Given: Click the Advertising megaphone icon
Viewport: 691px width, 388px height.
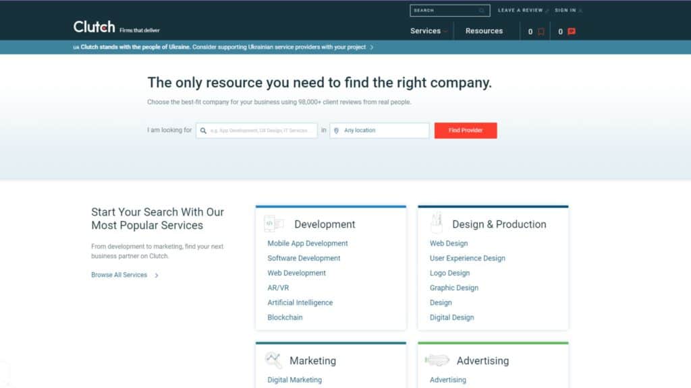Looking at the screenshot, I should pos(437,360).
